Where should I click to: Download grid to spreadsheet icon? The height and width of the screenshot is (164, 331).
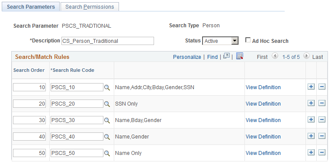coord(240,56)
